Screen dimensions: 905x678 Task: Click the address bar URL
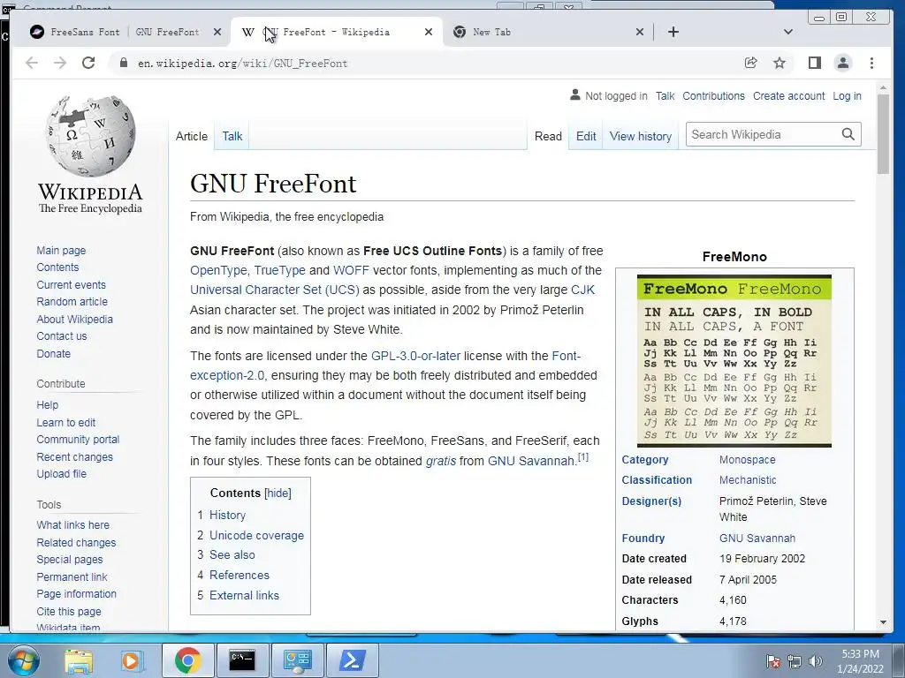click(x=242, y=64)
